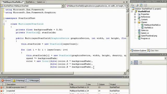Click Starfield.cs file icon in tree
The height and width of the screenshot is (94, 167).
[142, 28]
